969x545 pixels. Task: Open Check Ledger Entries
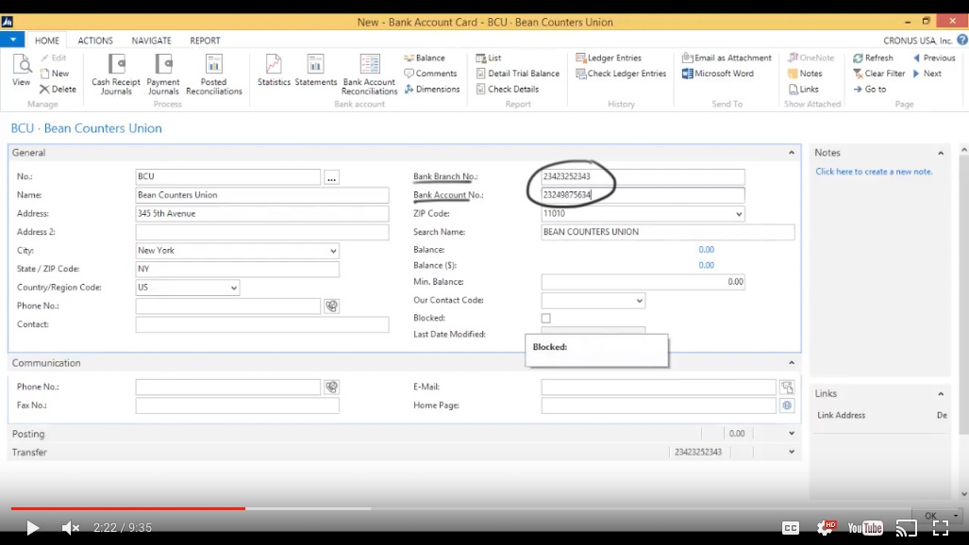(621, 73)
